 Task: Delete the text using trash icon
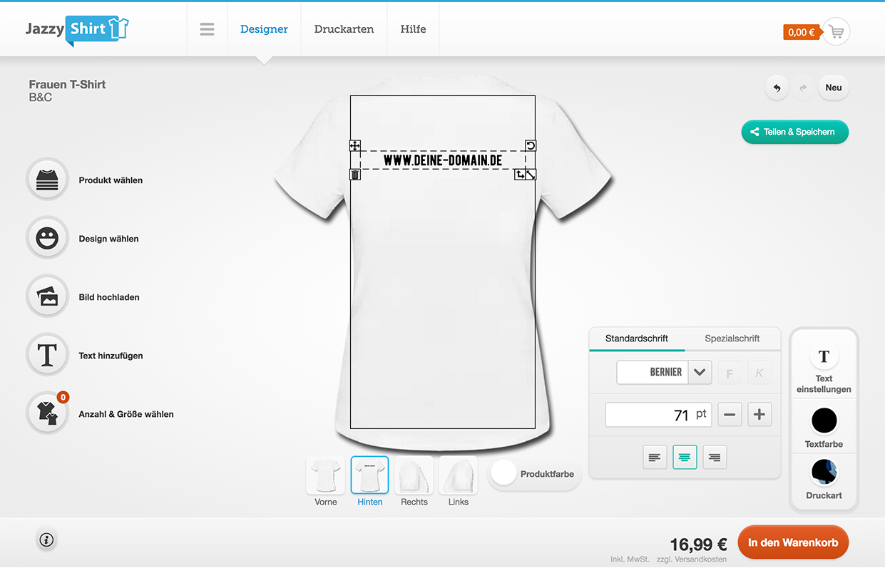coord(355,173)
